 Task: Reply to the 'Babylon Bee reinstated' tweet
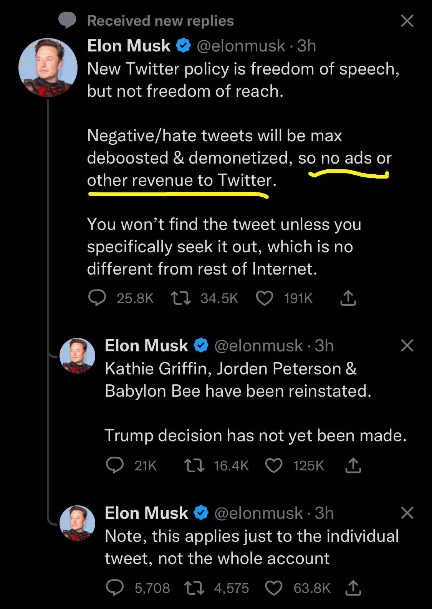click(115, 465)
